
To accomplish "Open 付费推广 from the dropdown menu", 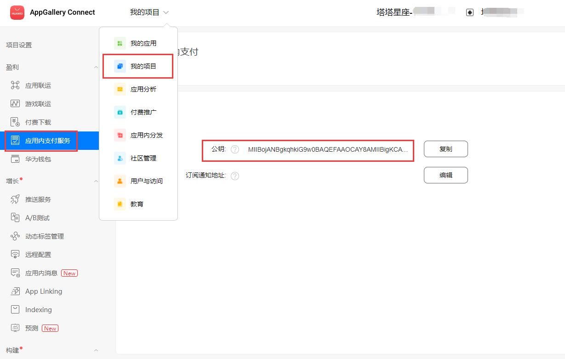I will click(x=138, y=112).
